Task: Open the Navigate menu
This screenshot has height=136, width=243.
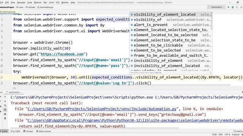Action: point(21,3)
